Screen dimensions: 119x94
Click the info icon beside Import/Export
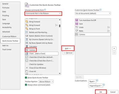104,85
